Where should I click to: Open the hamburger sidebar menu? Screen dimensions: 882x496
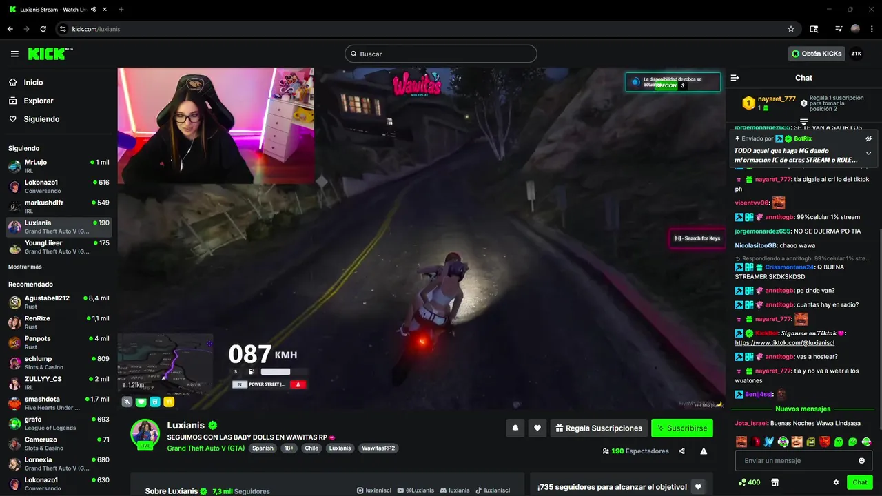pyautogui.click(x=14, y=54)
